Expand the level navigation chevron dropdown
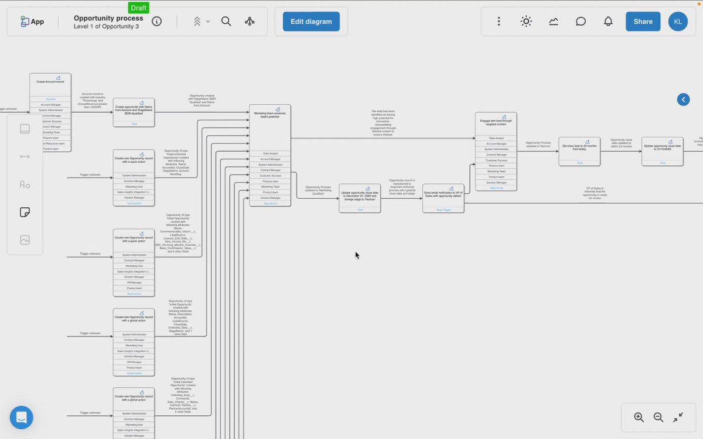This screenshot has width=703, height=439. coord(201,21)
